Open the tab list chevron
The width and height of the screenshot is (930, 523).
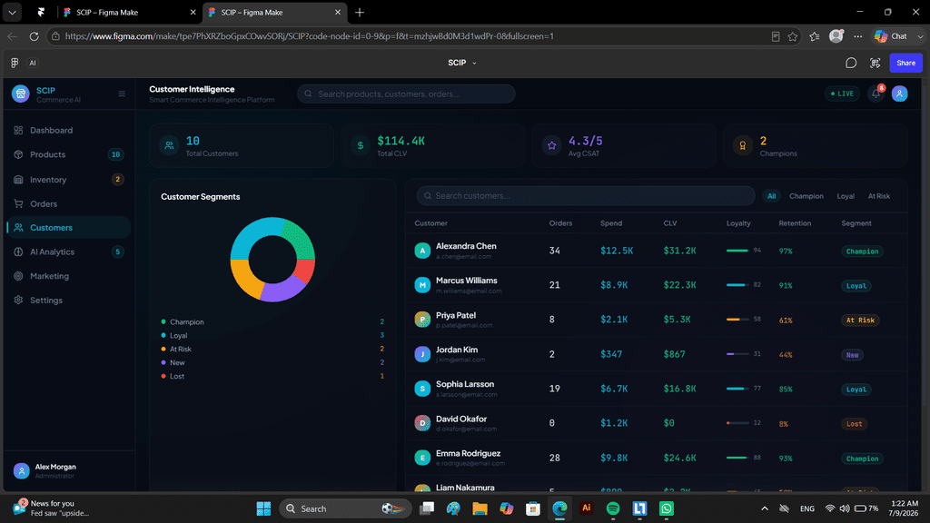coord(12,12)
